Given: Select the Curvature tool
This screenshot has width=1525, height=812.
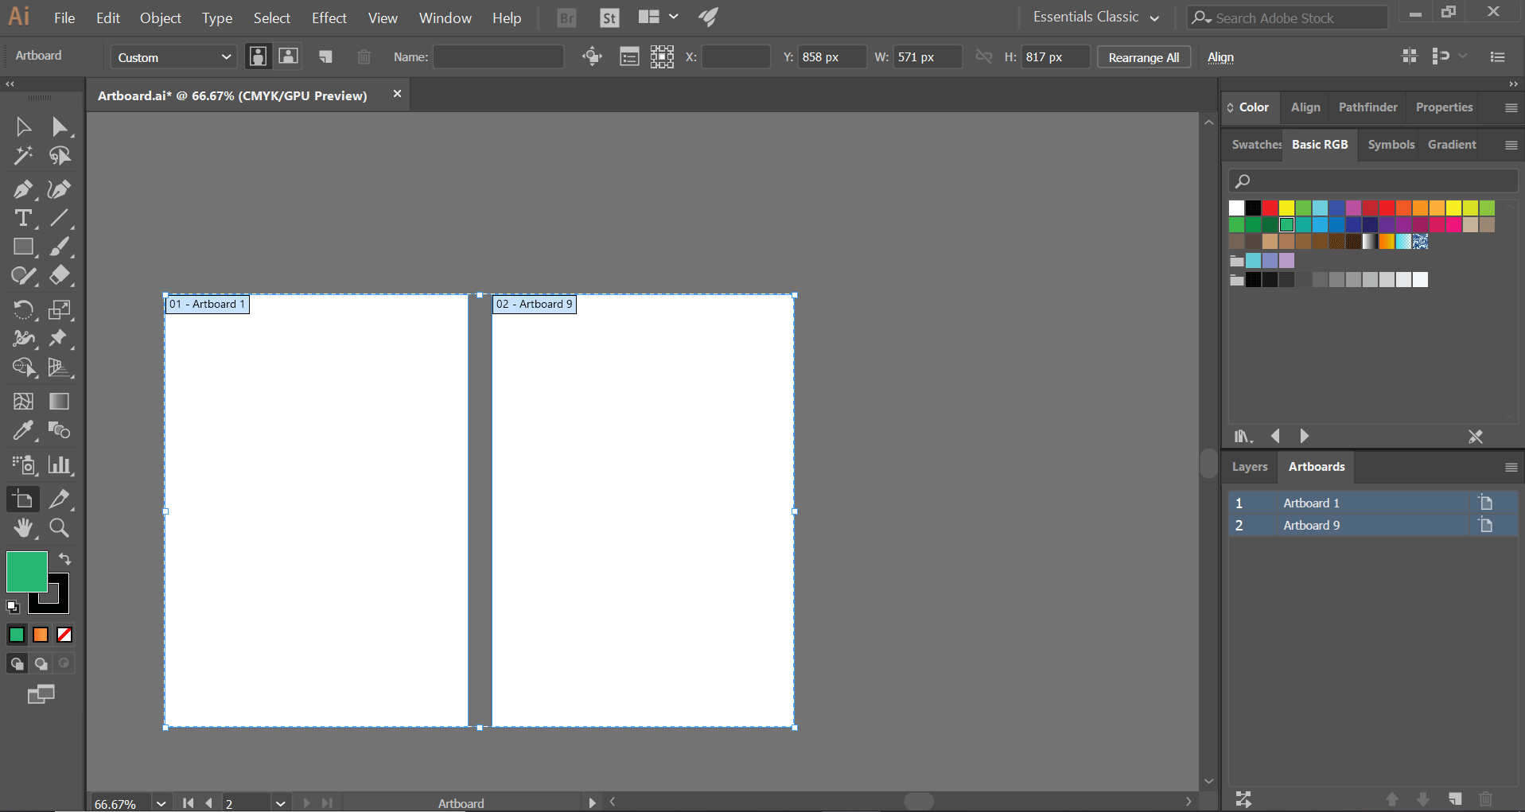Looking at the screenshot, I should pyautogui.click(x=60, y=189).
